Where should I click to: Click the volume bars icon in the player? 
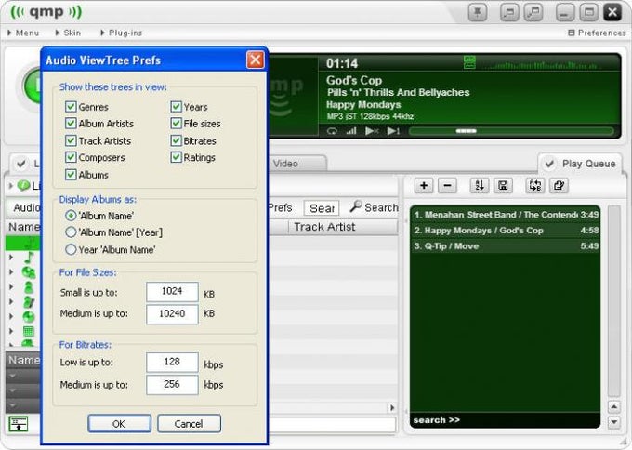[351, 131]
